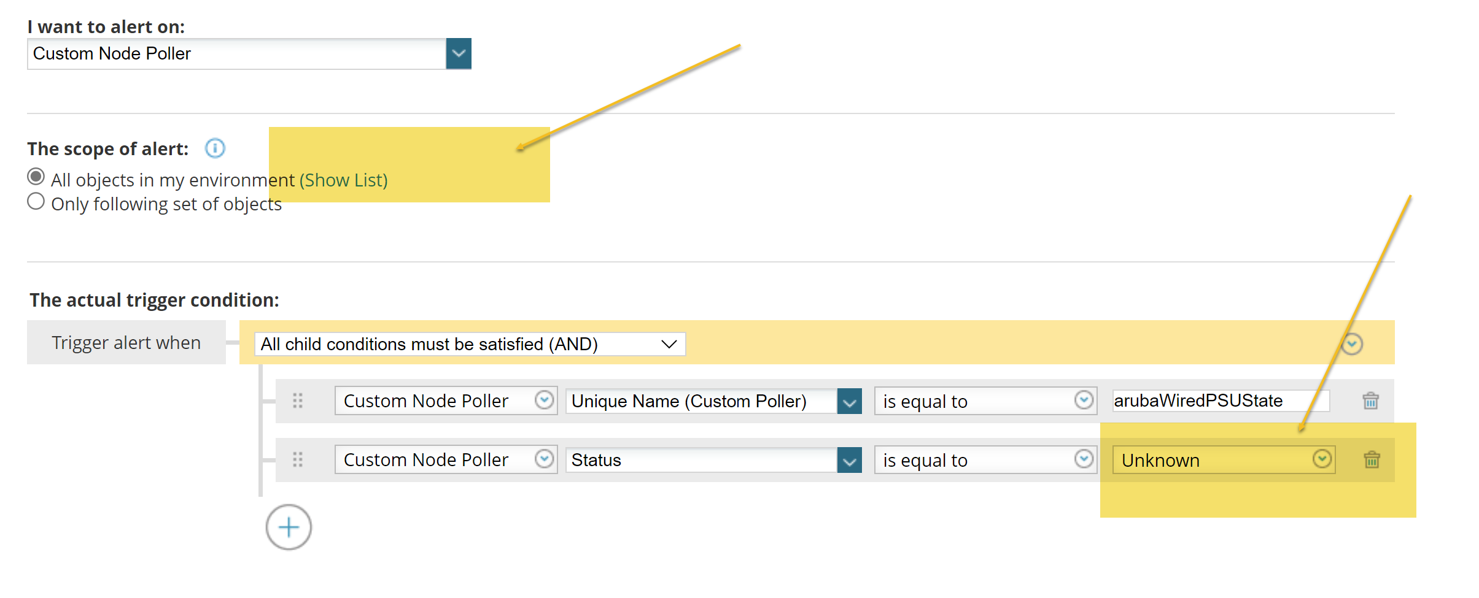This screenshot has height=598, width=1479.
Task: Select Only following set of objects
Action: (x=36, y=202)
